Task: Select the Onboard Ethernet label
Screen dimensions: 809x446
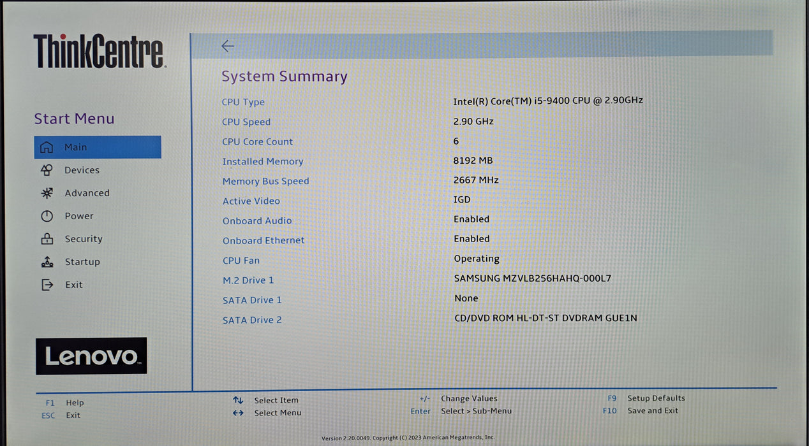Action: click(263, 240)
